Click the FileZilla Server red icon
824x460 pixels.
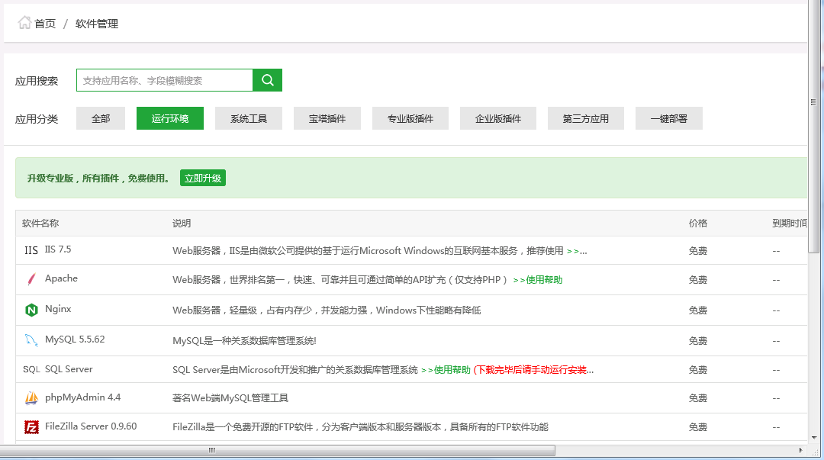(31, 427)
